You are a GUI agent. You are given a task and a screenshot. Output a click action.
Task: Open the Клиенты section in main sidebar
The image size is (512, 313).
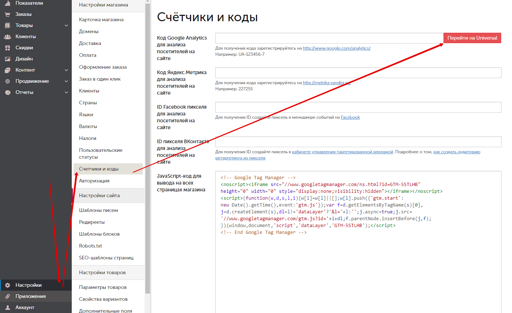point(26,37)
